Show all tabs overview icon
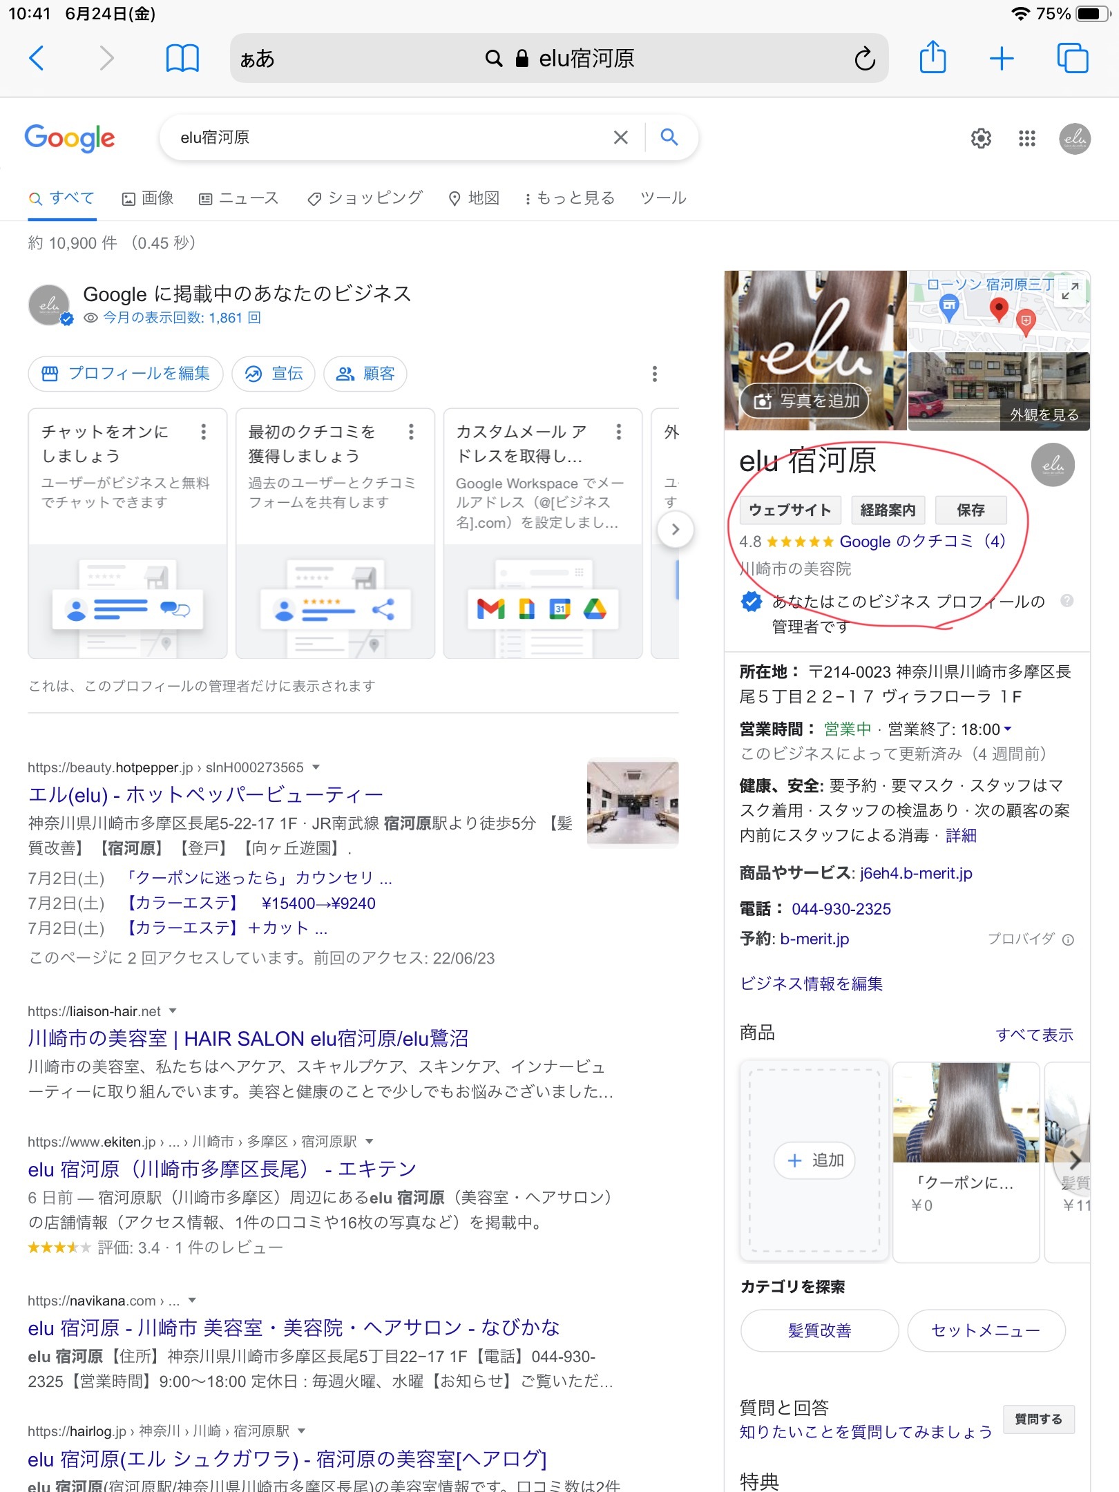 point(1072,59)
